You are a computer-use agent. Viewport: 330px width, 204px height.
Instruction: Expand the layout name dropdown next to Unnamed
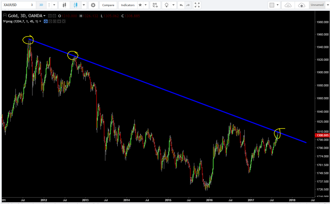pyautogui.click(x=327, y=5)
